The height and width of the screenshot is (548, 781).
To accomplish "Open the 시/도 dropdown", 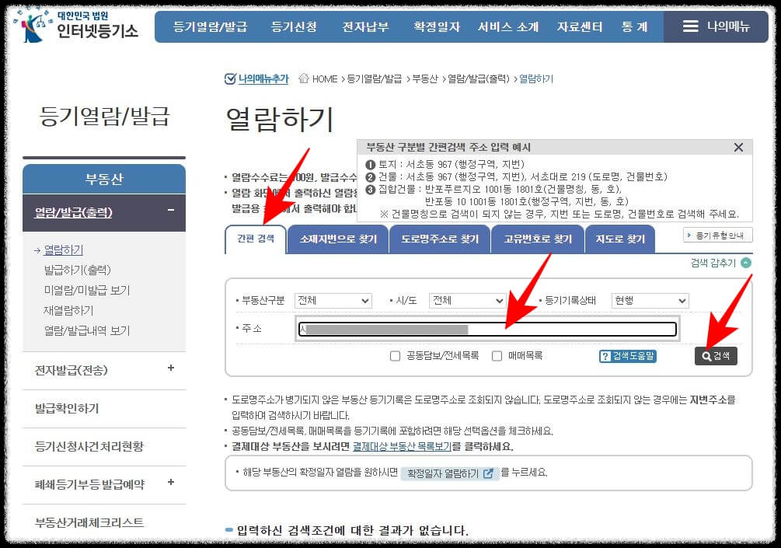I will tap(466, 300).
